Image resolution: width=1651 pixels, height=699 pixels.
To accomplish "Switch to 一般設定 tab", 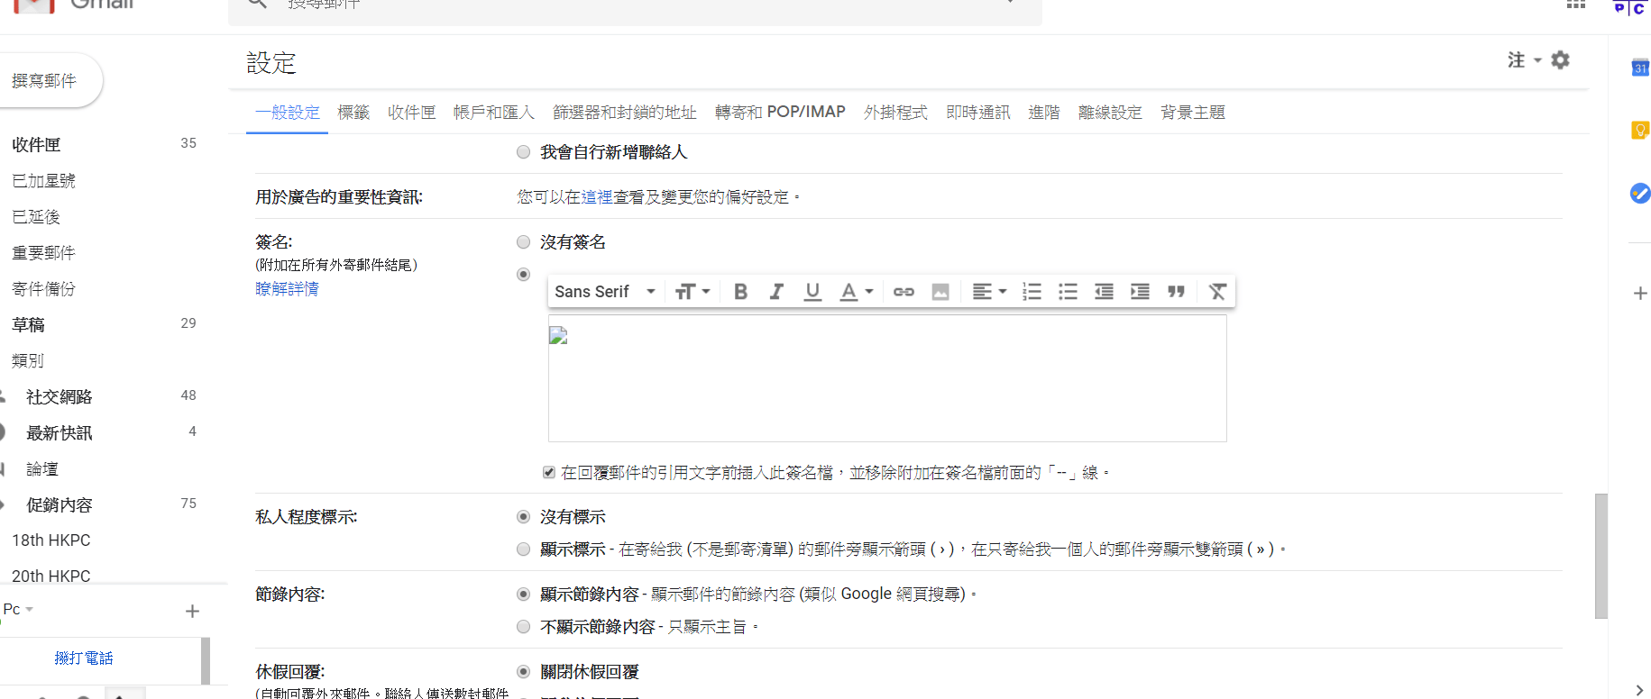I will point(288,113).
